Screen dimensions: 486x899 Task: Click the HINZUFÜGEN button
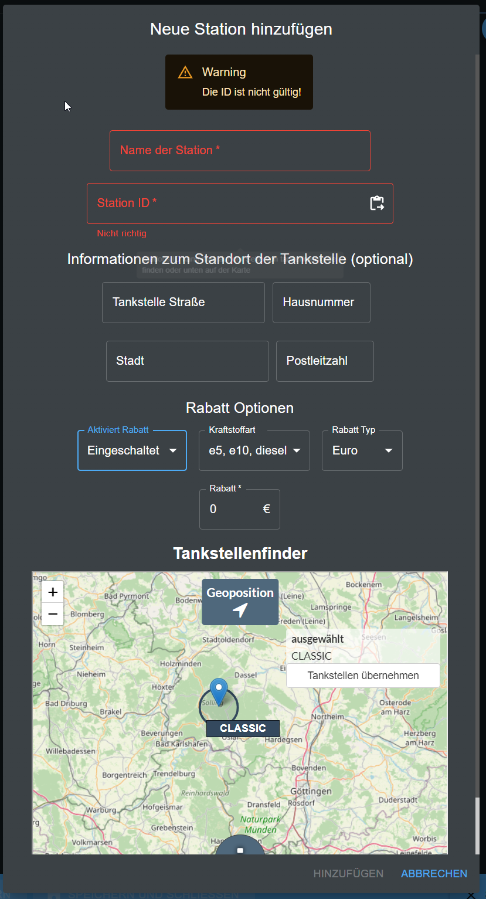(348, 874)
